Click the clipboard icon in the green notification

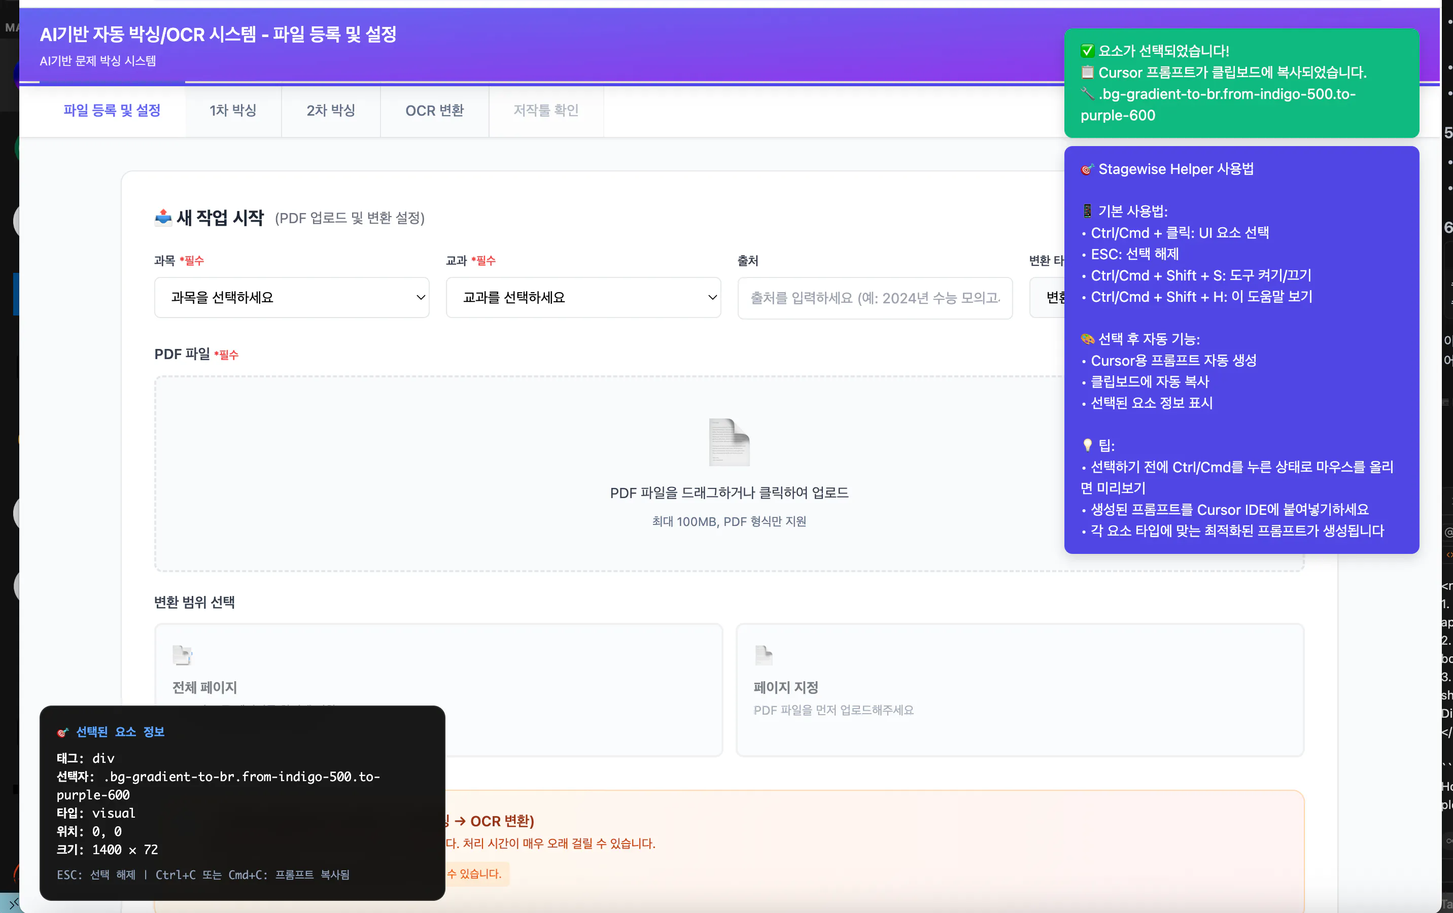pos(1087,73)
